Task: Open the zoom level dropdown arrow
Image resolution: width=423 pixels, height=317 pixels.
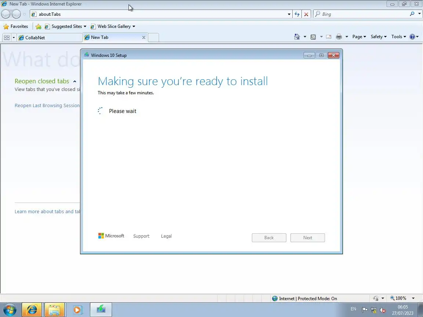Action: click(413, 298)
